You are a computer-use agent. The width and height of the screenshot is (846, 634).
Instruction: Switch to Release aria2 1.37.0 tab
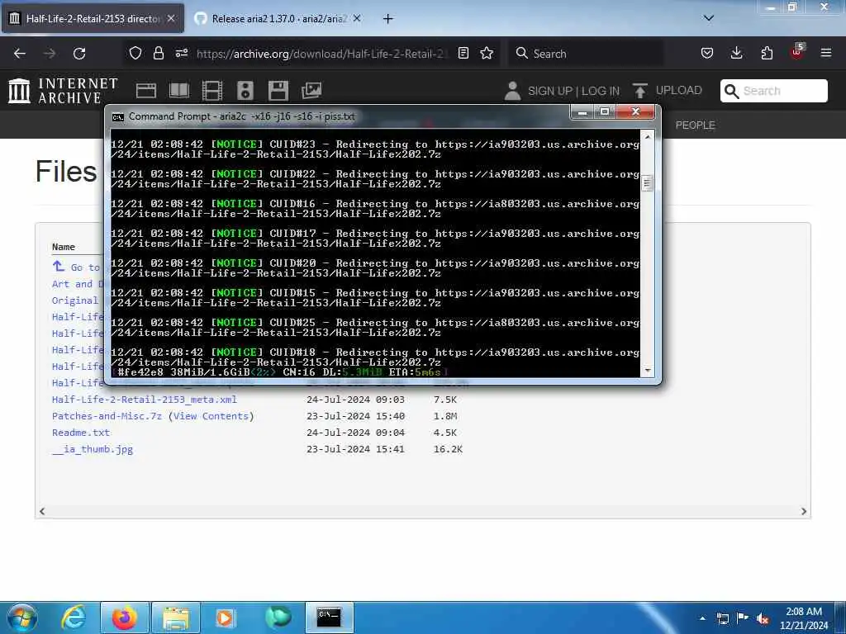[279, 19]
